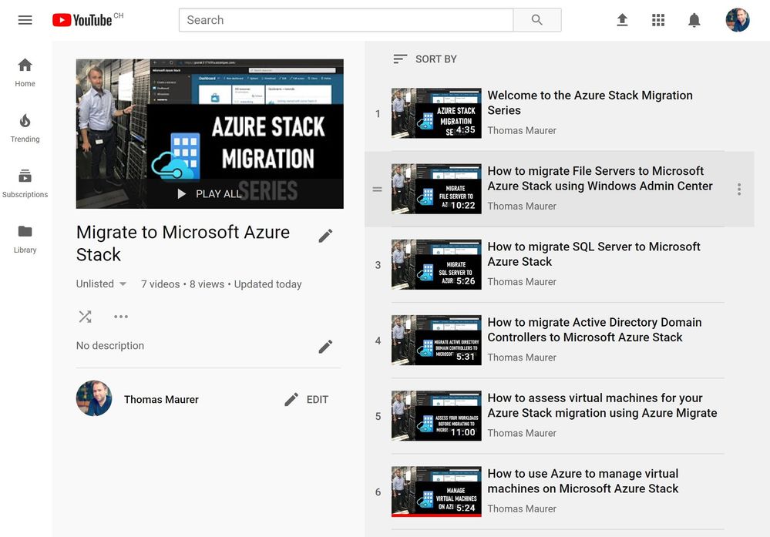Open How to migrate SQL Server video title

(x=593, y=253)
